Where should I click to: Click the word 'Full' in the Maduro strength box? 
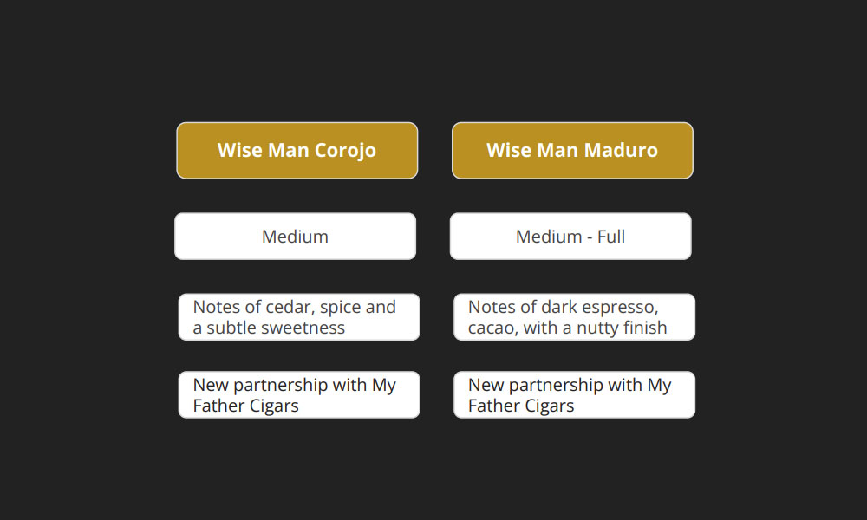pyautogui.click(x=610, y=236)
